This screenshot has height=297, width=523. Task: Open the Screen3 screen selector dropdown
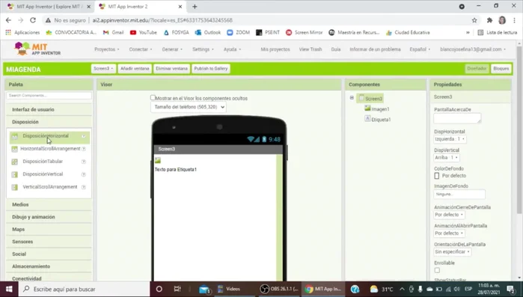pos(103,69)
